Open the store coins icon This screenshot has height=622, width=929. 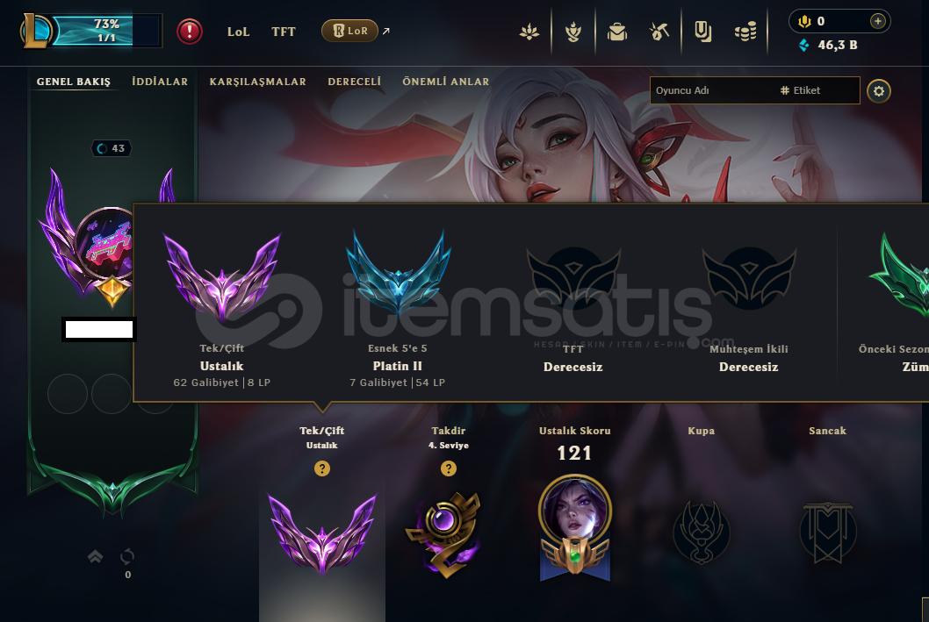tap(745, 32)
